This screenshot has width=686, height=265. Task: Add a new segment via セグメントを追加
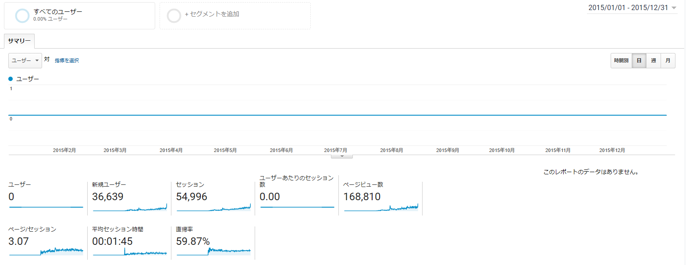click(x=212, y=14)
